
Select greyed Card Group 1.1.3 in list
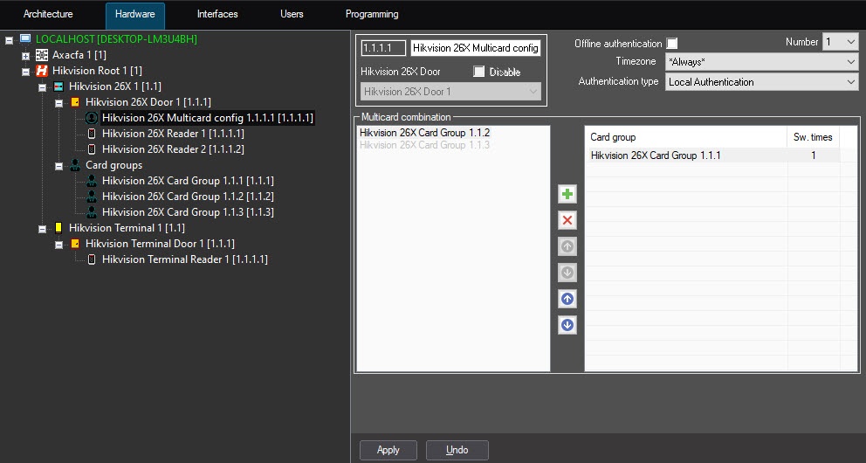425,145
